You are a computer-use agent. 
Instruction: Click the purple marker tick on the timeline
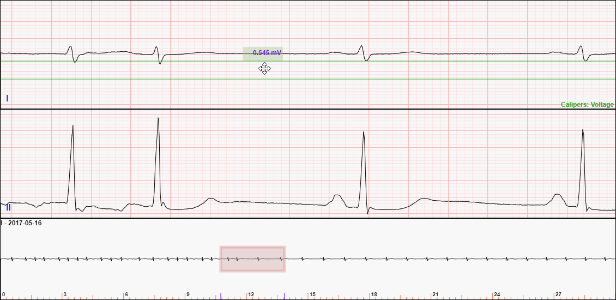[x=221, y=296]
